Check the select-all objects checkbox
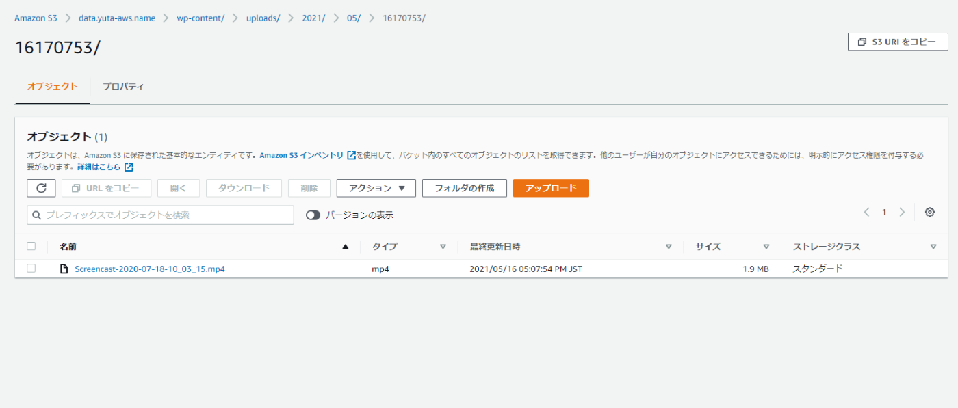 (31, 246)
